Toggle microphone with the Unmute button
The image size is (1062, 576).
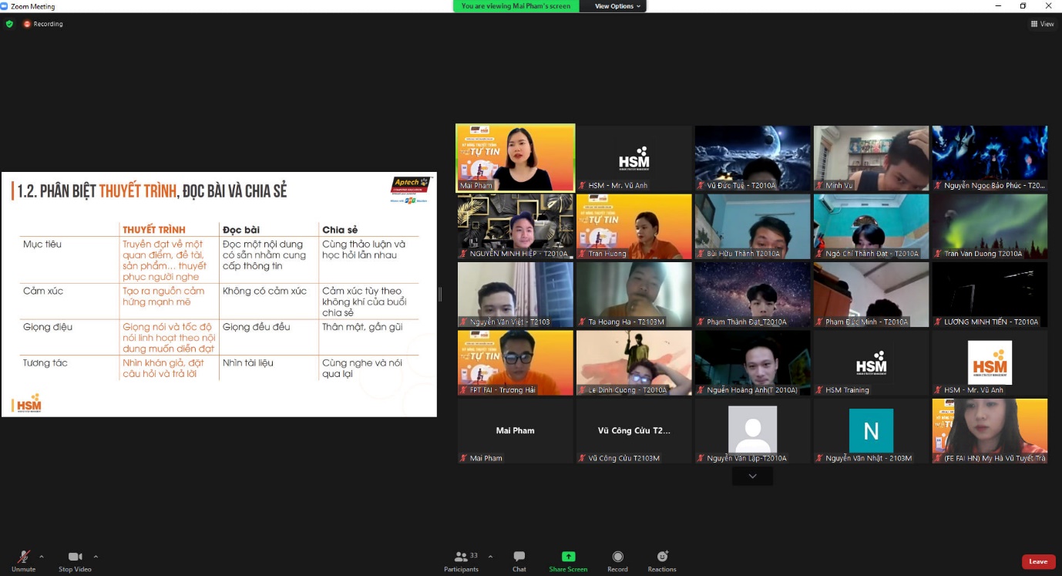tap(23, 560)
